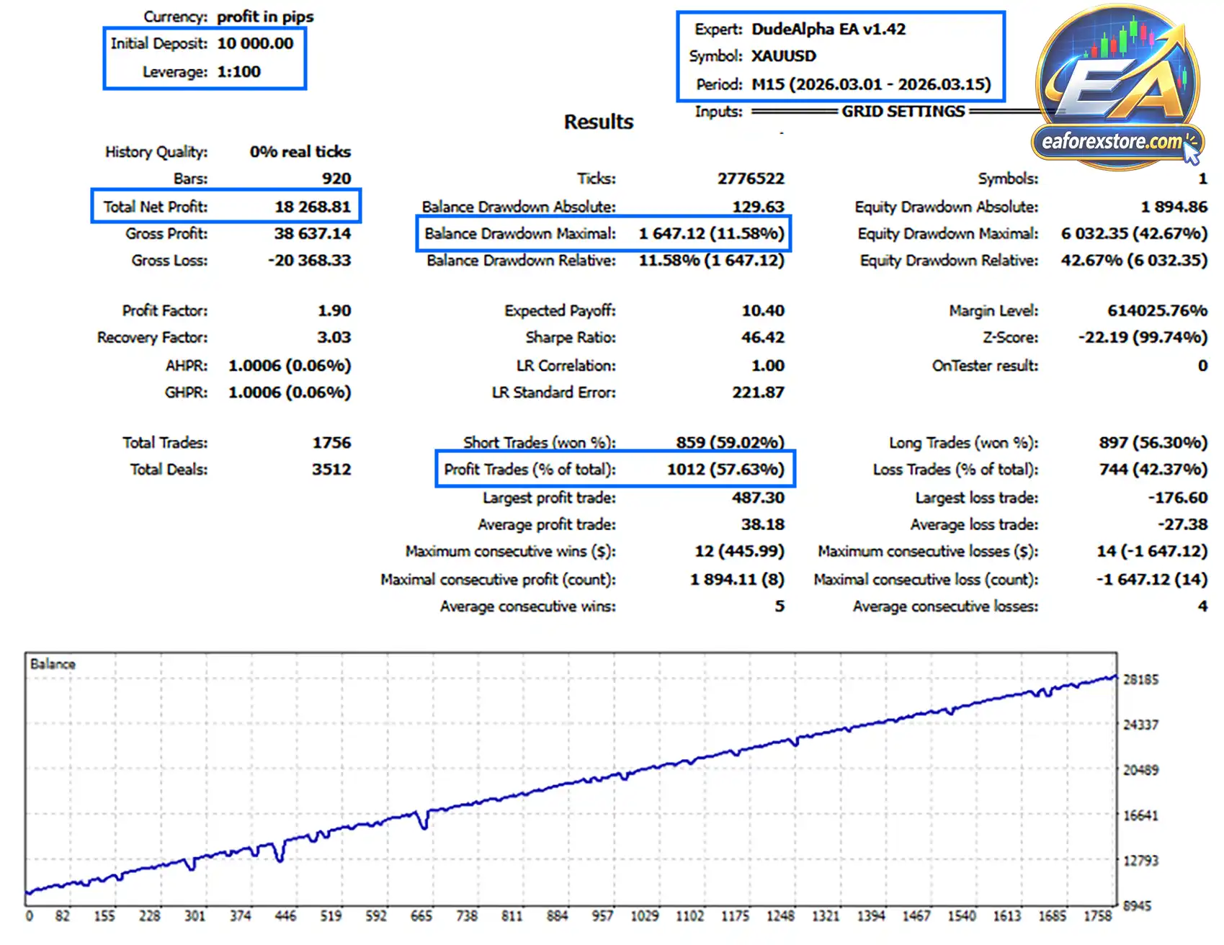This screenshot has width=1224, height=945.
Task: Click the blue Balance curve in the chart
Action: pyautogui.click(x=573, y=785)
